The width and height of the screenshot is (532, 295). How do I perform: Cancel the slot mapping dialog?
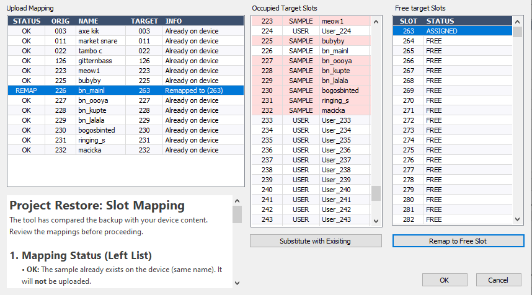pos(498,280)
